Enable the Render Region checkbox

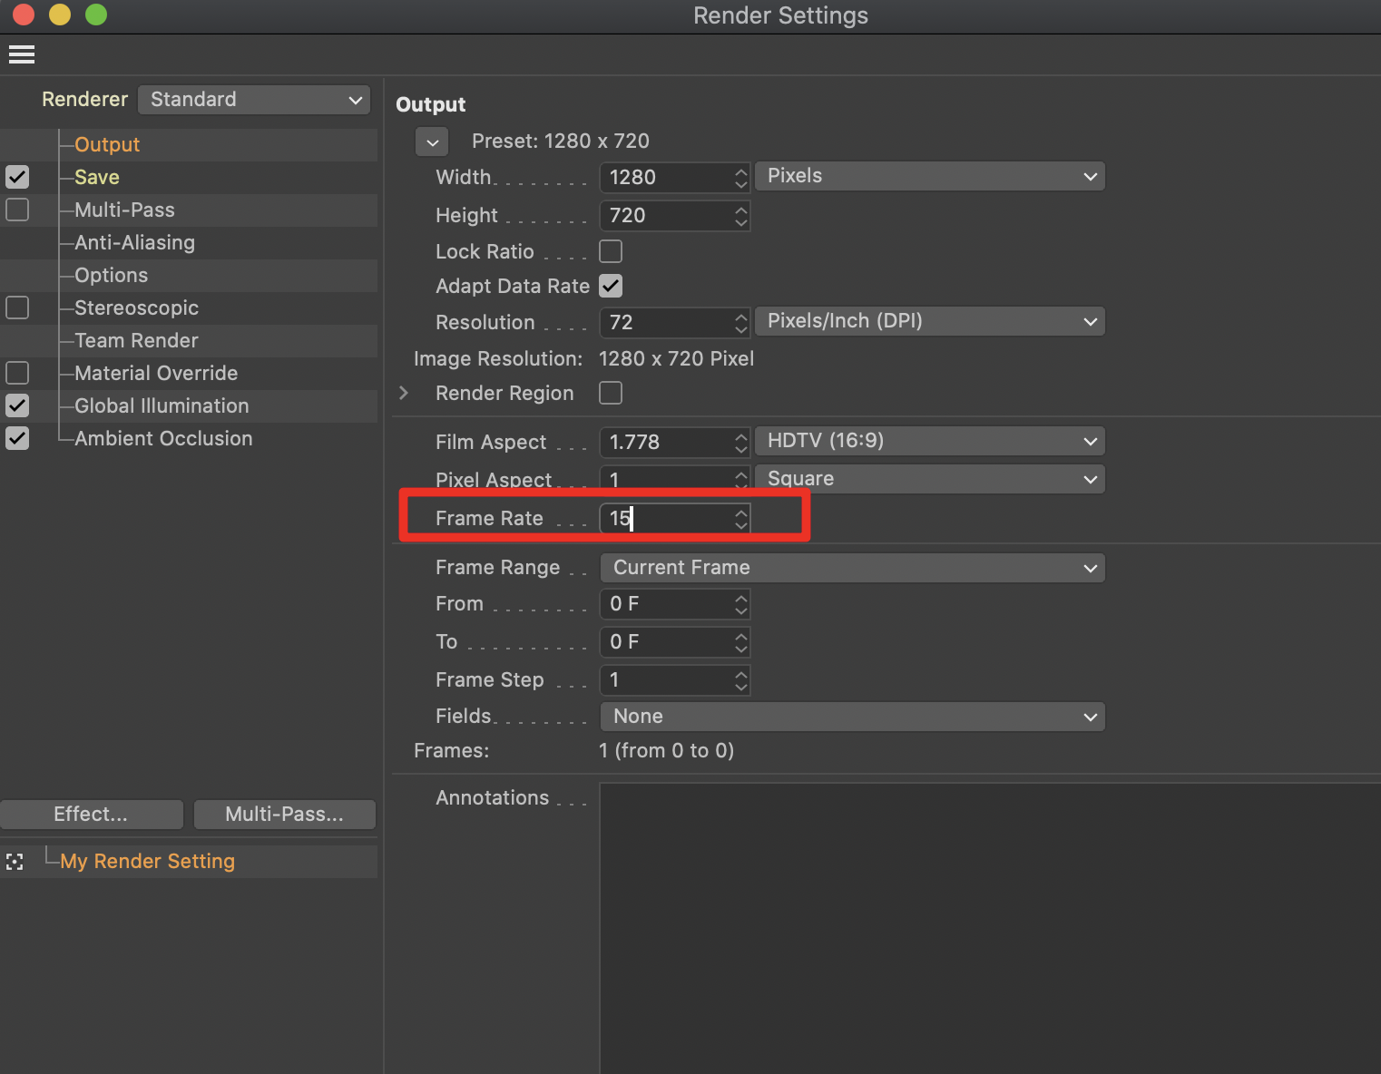click(611, 393)
